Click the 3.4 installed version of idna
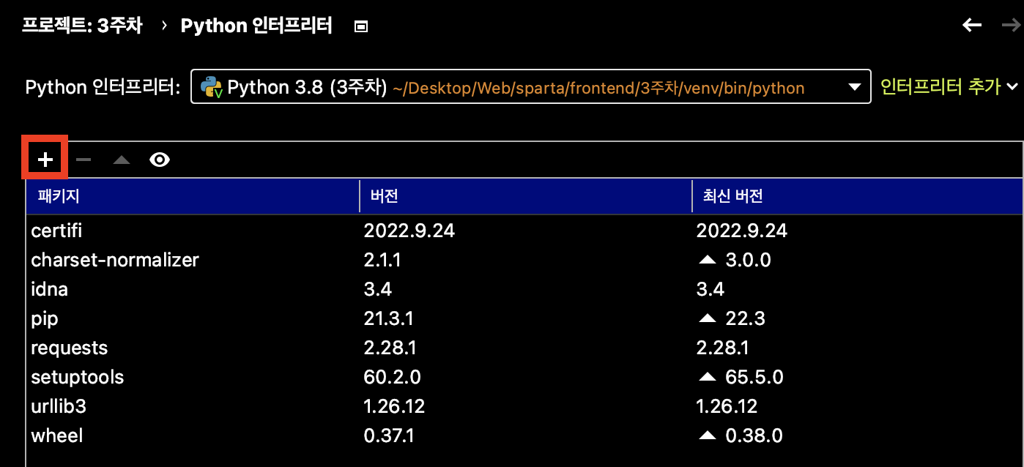Image resolution: width=1024 pixels, height=467 pixels. click(378, 289)
